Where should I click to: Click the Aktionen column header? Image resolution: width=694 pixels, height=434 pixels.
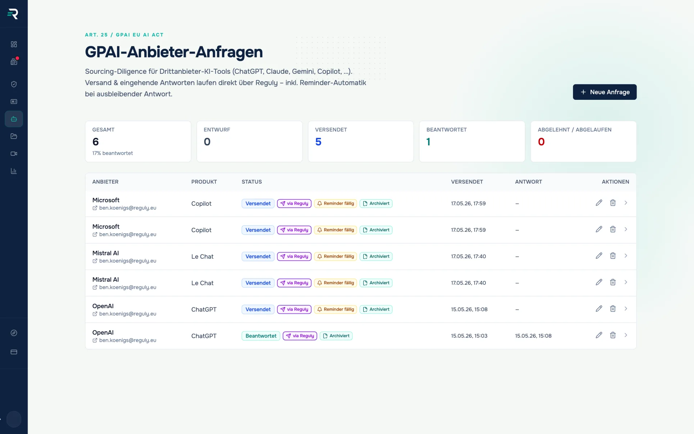(615, 182)
